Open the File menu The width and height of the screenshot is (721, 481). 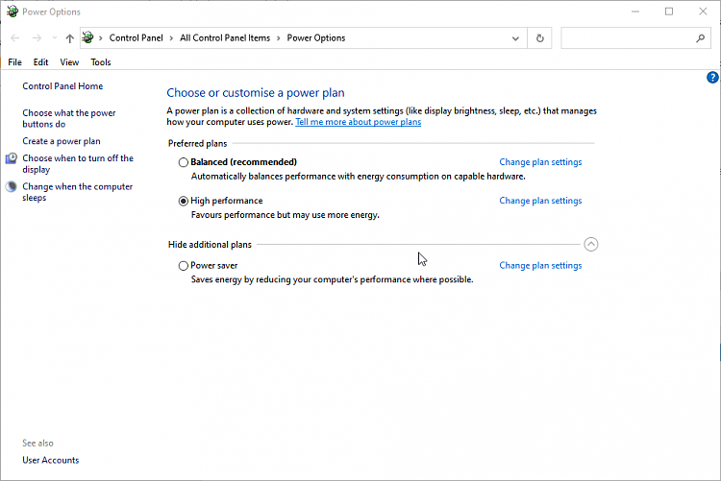(x=14, y=62)
